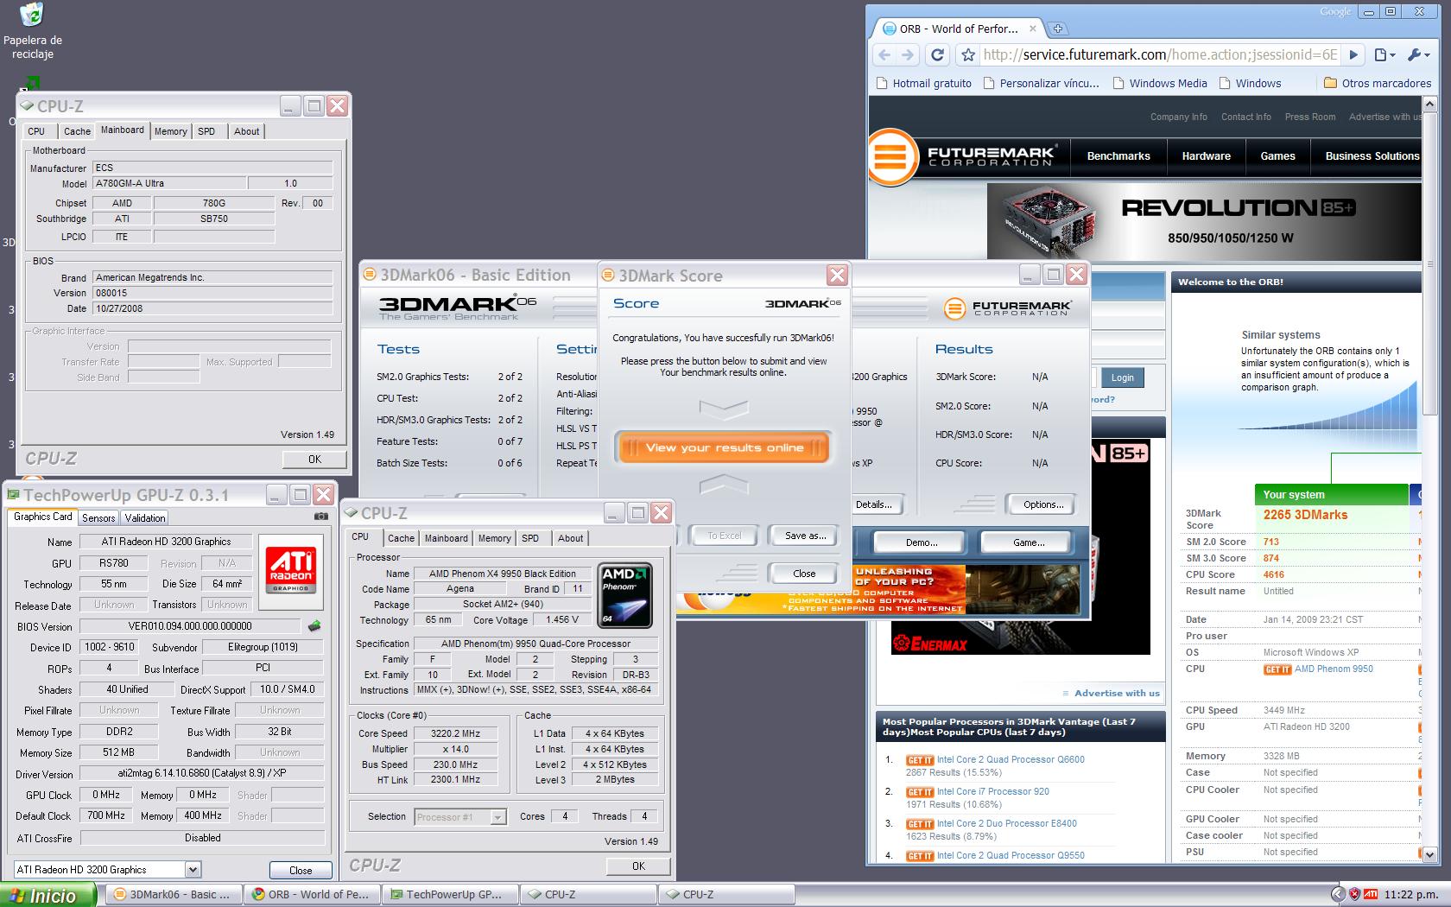1451x907 pixels.
Task: Click Login button on the ORB page
Action: pyautogui.click(x=1122, y=377)
